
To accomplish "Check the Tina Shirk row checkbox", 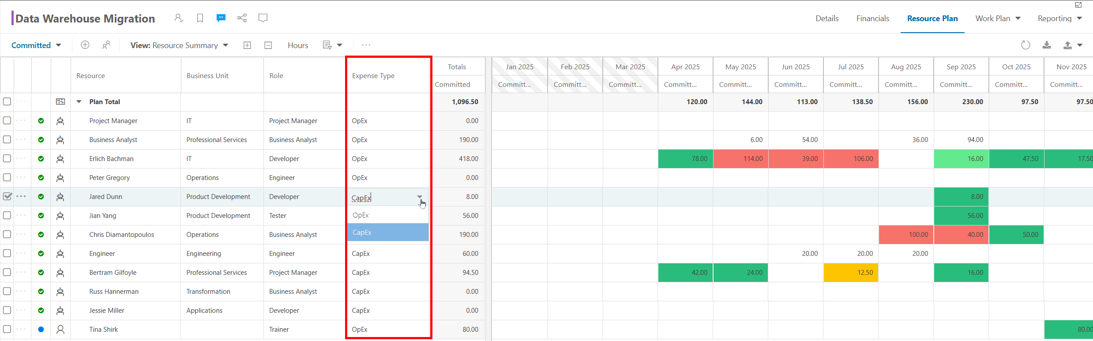I will click(x=7, y=329).
